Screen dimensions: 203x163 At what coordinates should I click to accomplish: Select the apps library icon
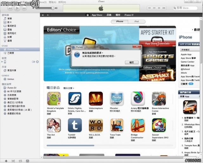tap(5, 33)
